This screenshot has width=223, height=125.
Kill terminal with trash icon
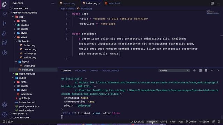click(206, 70)
